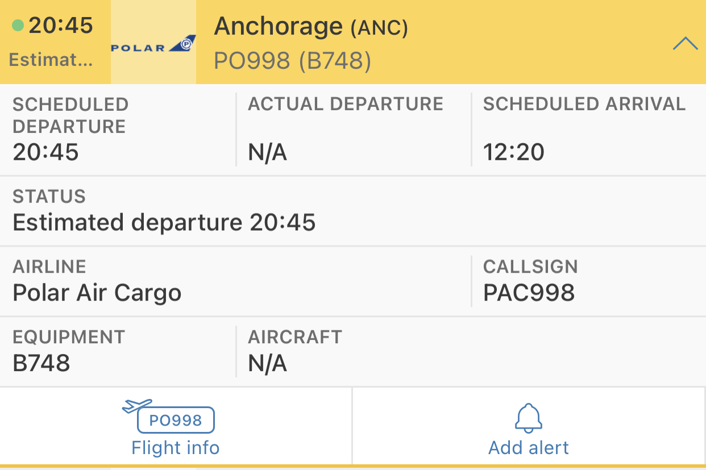Select the B748 equipment value

coord(41,363)
